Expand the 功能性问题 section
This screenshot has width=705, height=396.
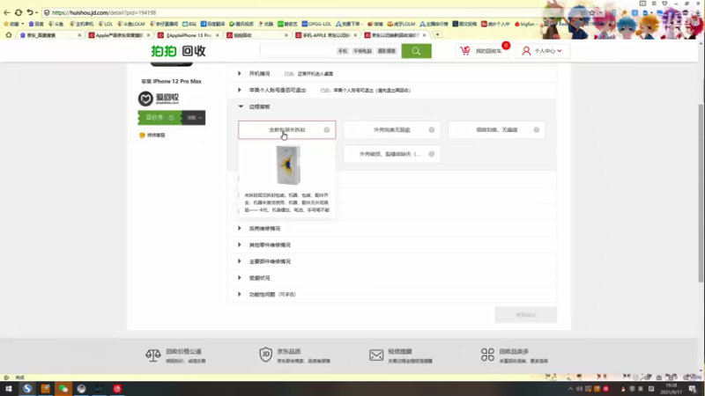click(239, 295)
